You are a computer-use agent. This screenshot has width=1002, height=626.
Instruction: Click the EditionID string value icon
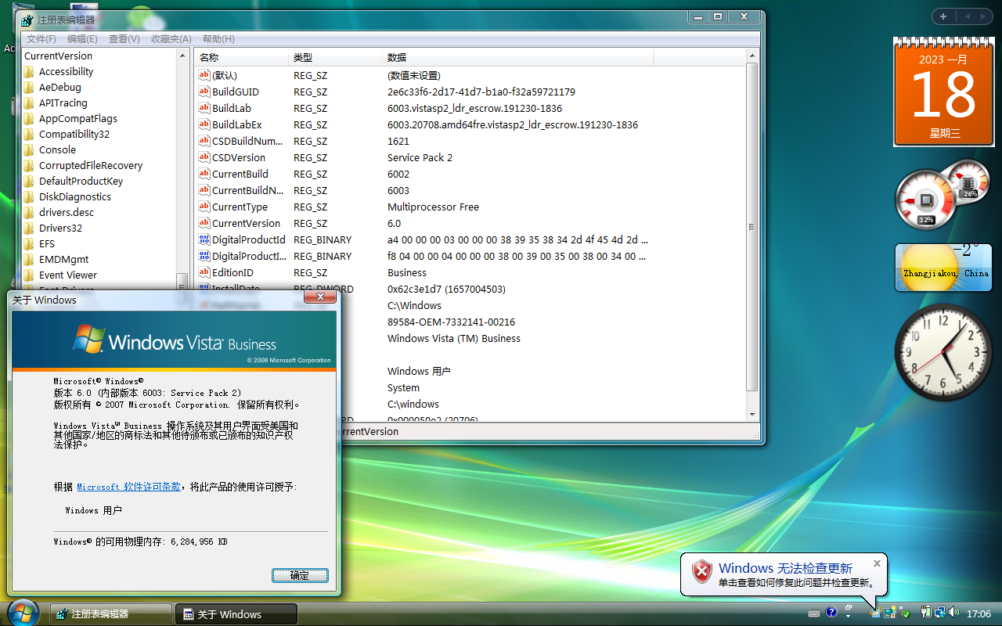(x=205, y=272)
